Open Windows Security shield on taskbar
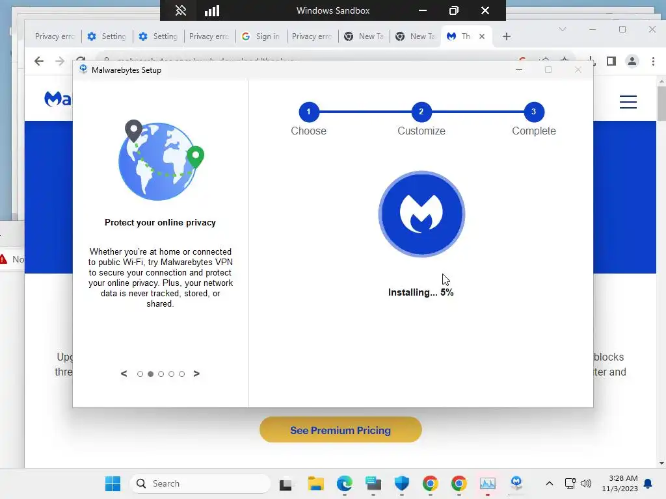The width and height of the screenshot is (666, 499). (401, 483)
